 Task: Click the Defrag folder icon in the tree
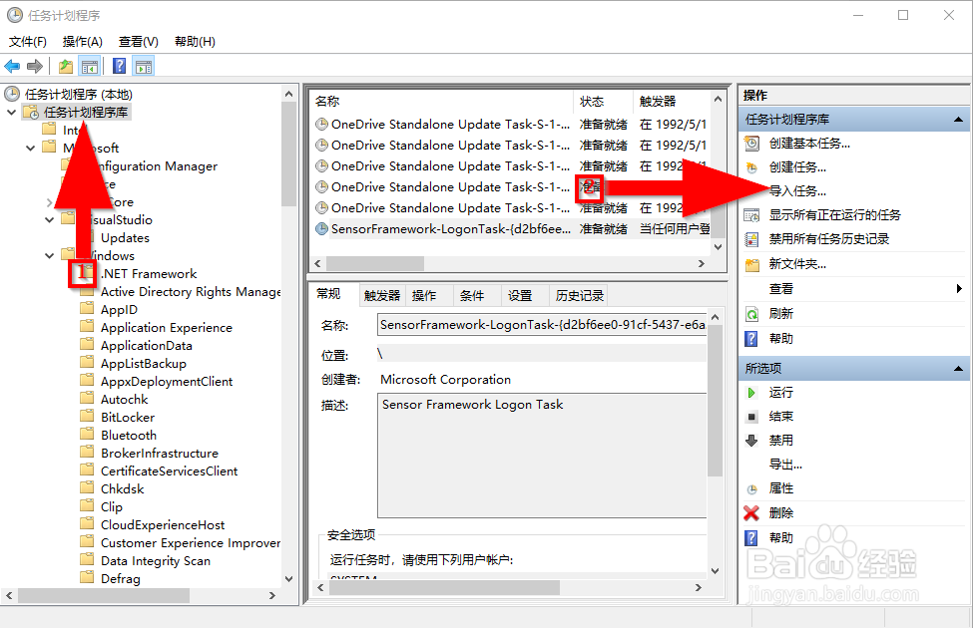(x=87, y=577)
